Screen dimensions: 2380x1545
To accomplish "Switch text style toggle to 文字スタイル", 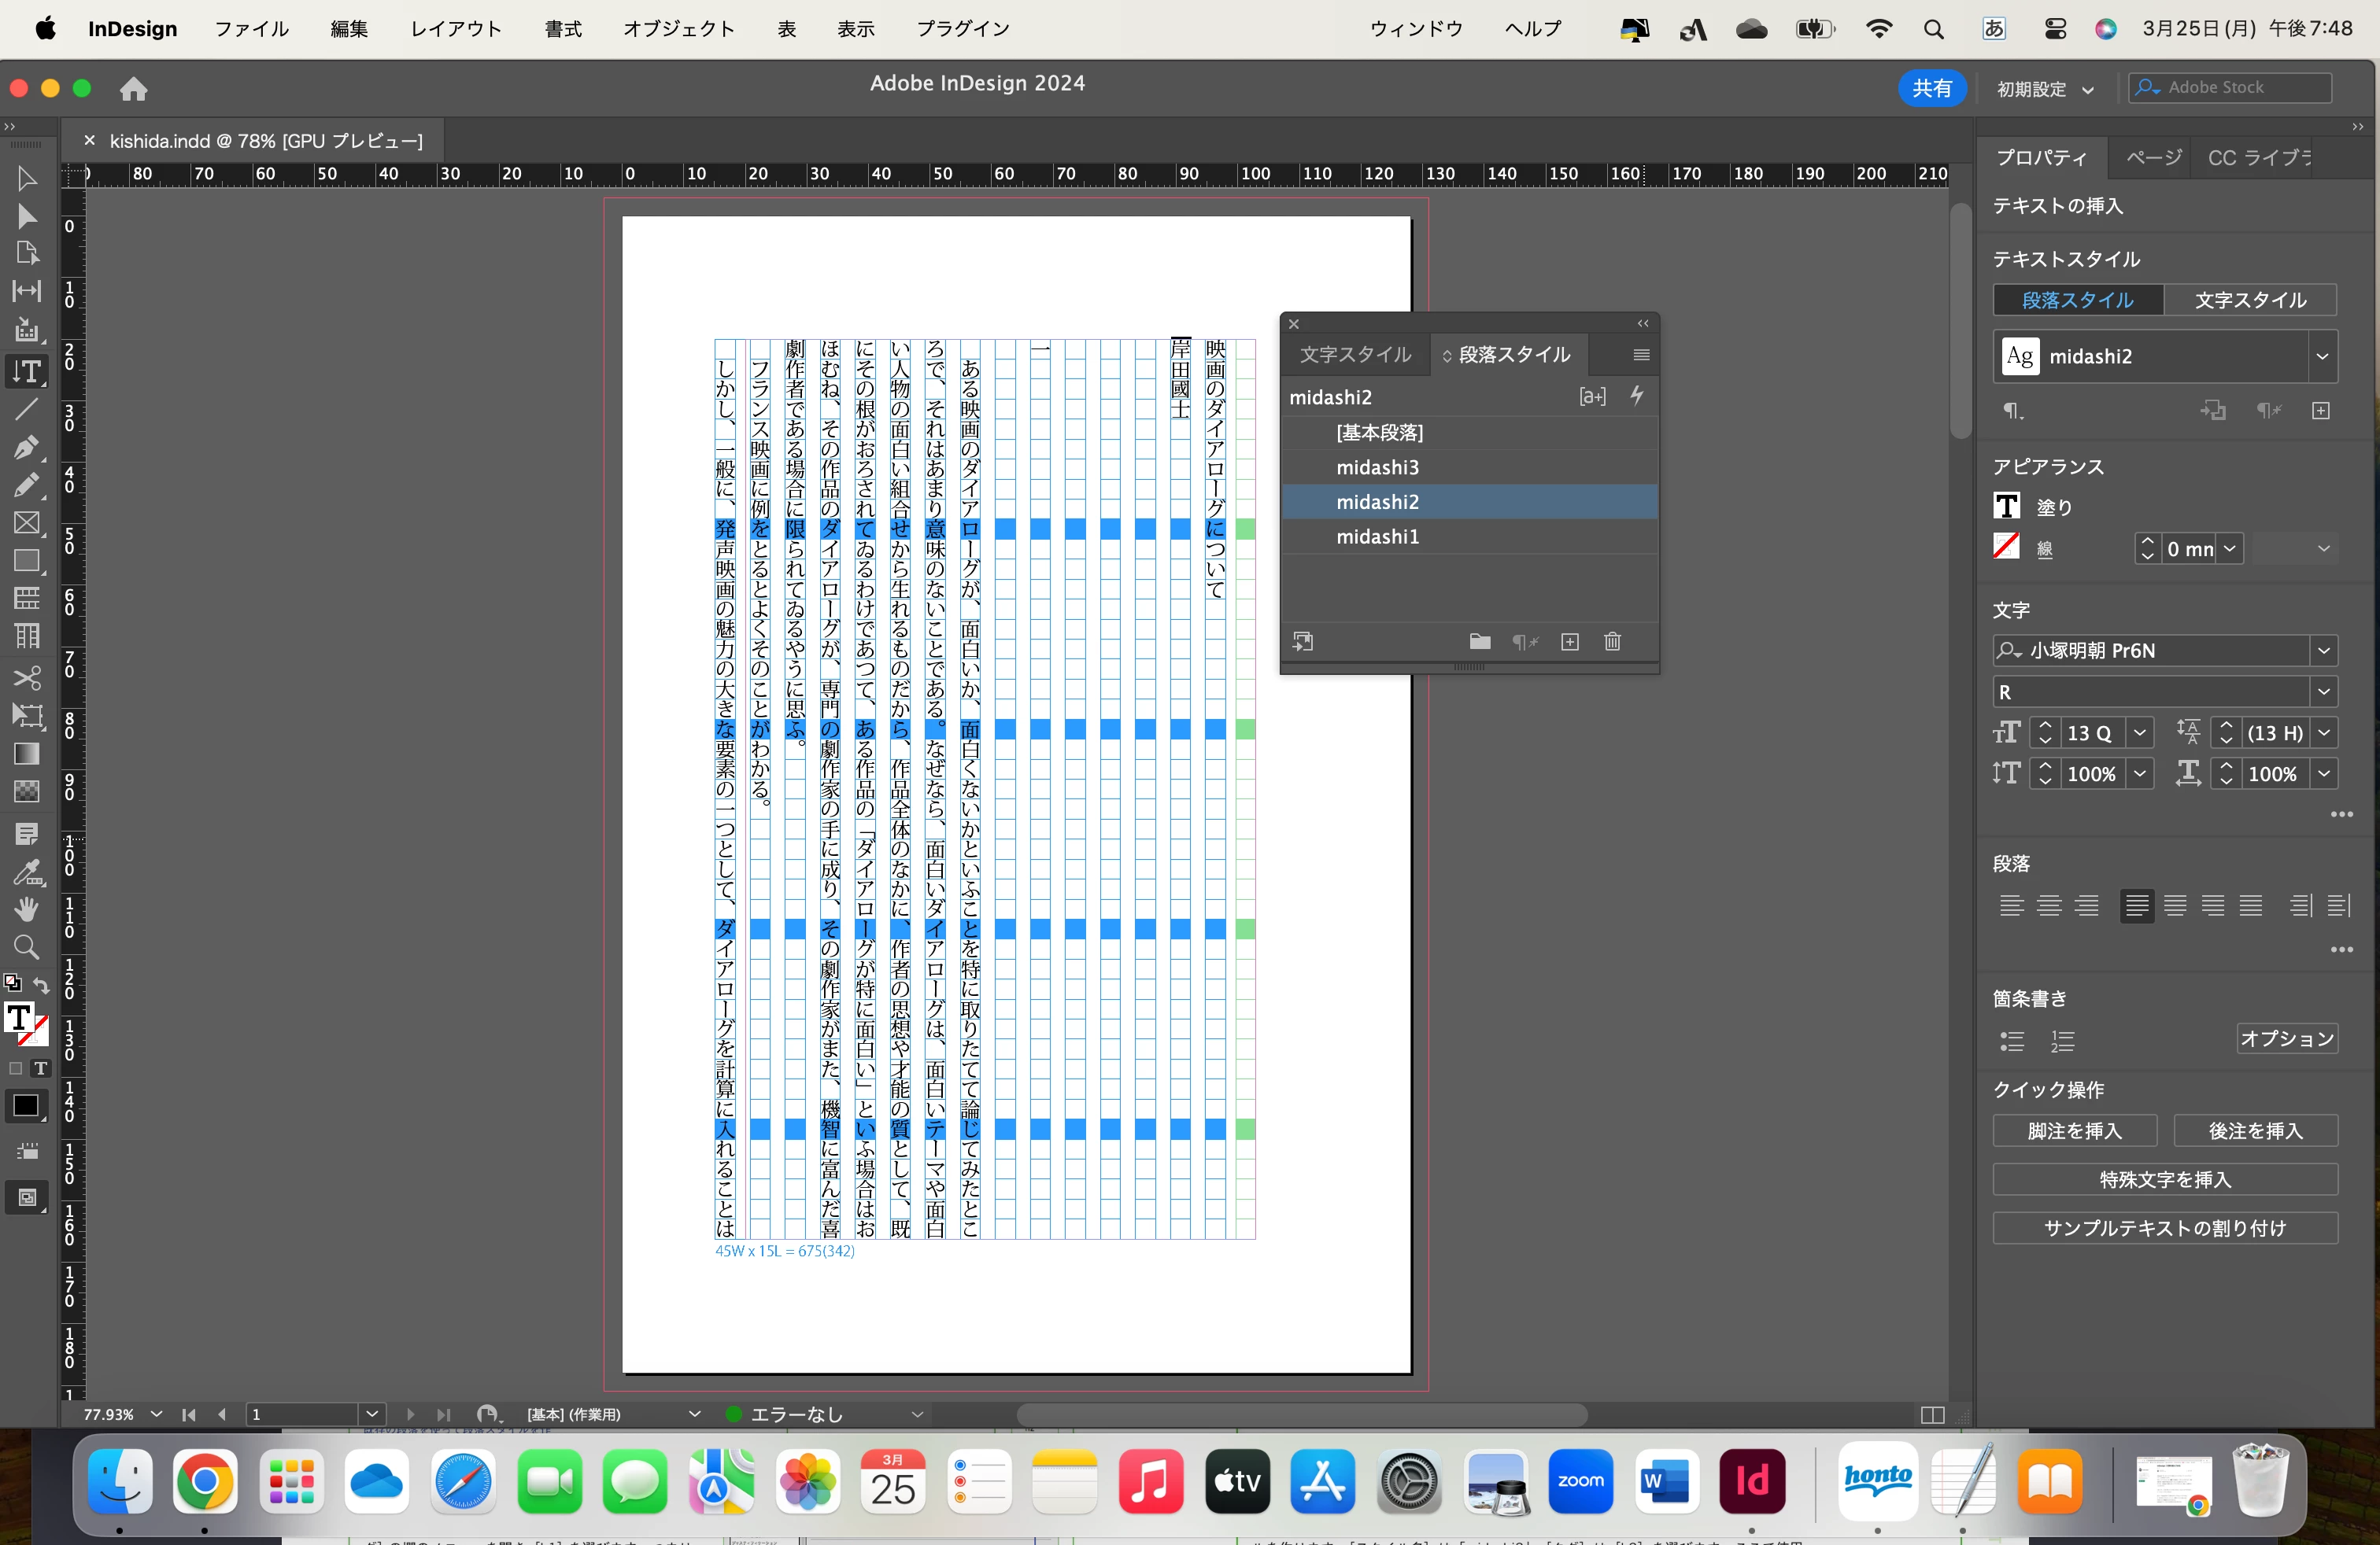I will 2250,300.
